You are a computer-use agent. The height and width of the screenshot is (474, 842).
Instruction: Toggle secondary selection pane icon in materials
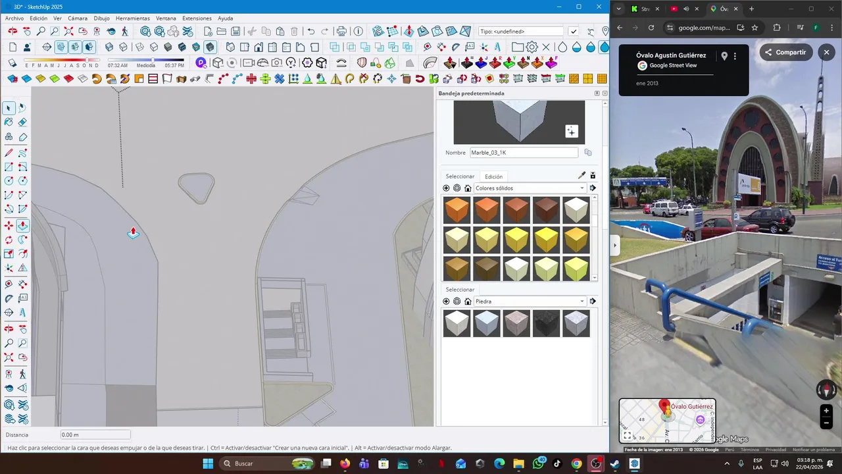coord(593,176)
